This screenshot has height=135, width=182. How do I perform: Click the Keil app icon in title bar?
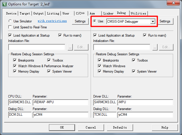click(x=4, y=4)
